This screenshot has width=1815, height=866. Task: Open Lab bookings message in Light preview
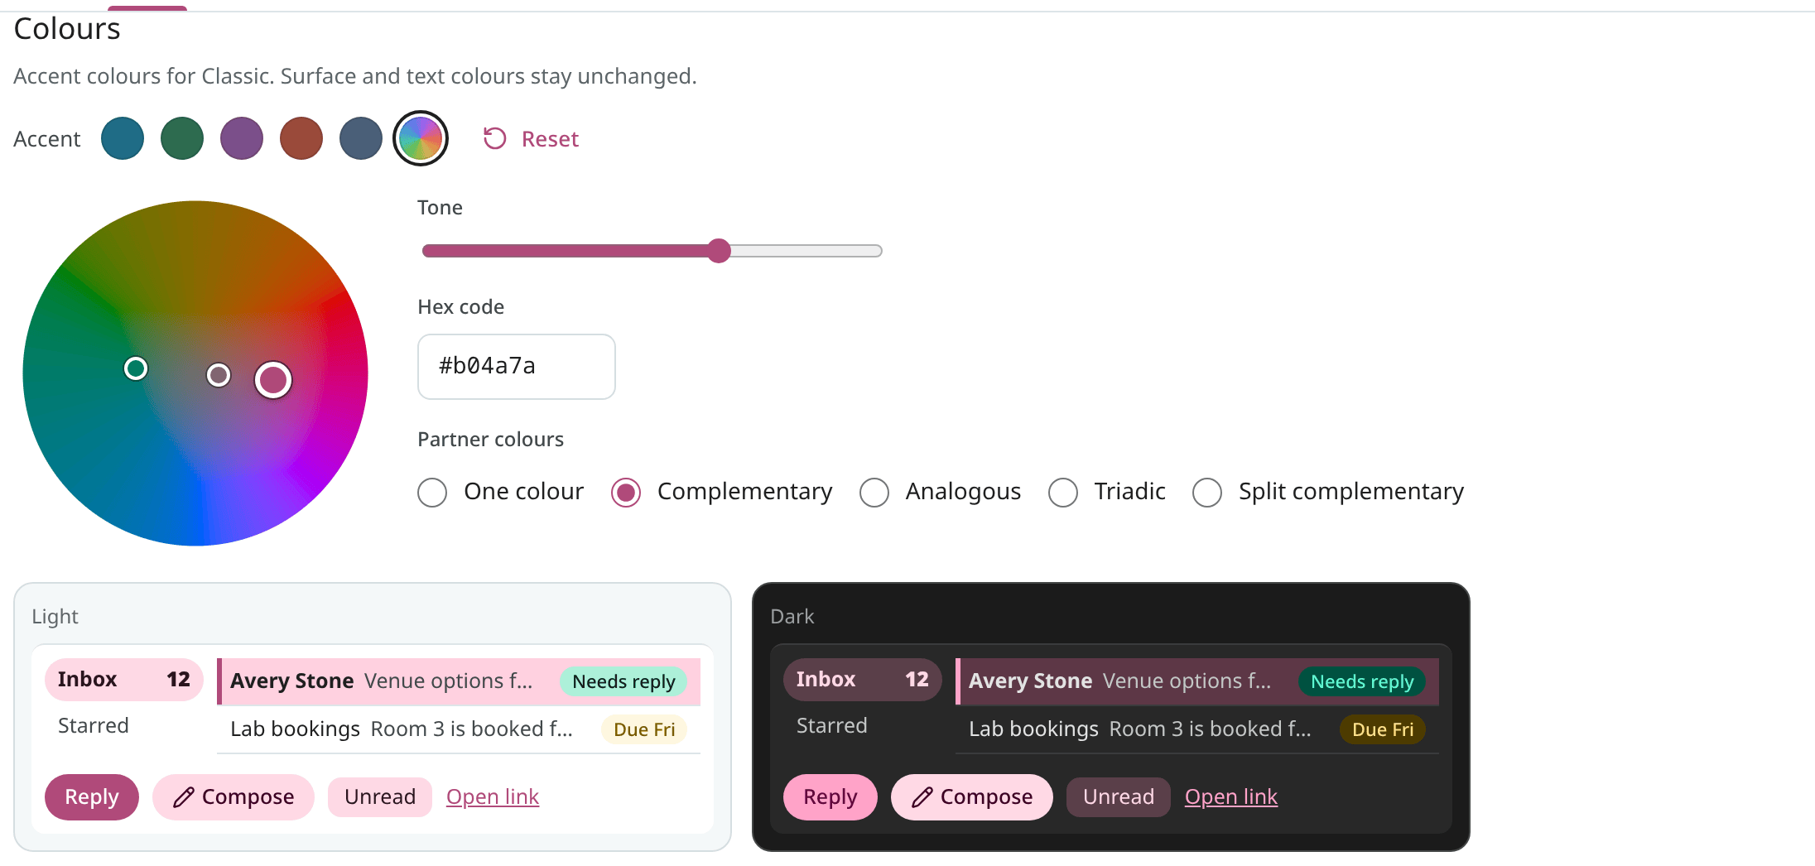(459, 729)
